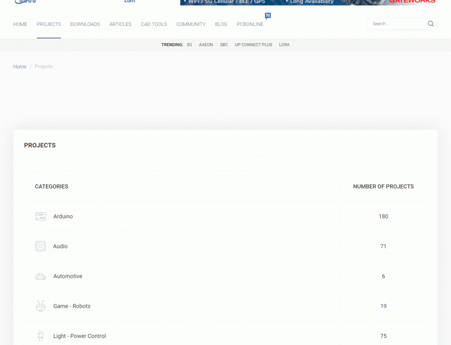Click the site logo in header
This screenshot has width=451, height=345.
pos(26,2)
